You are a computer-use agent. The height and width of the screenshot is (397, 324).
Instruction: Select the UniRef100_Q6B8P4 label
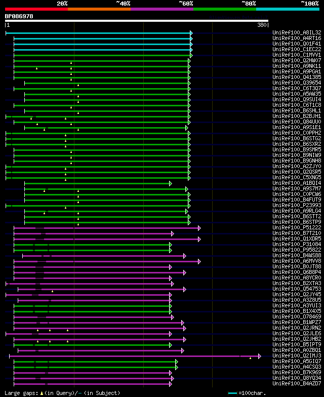(x=297, y=272)
